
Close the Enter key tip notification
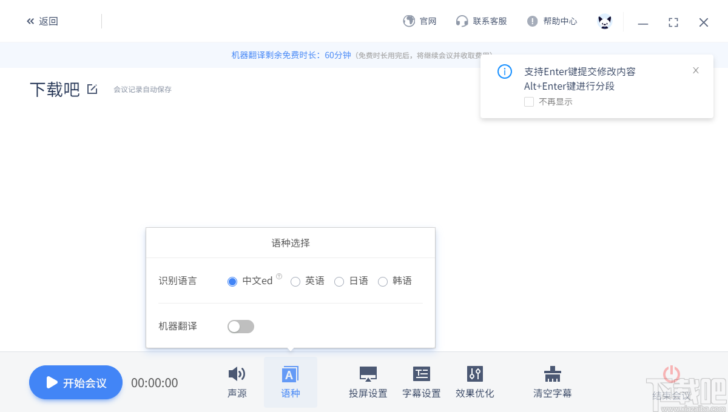click(696, 70)
